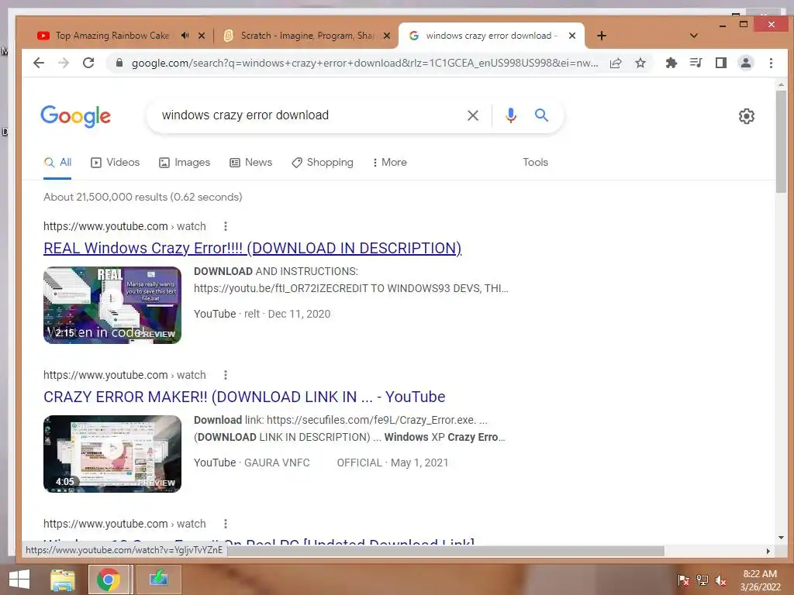The image size is (794, 595).
Task: Open the Action Center flag tray icon
Action: coord(683,580)
